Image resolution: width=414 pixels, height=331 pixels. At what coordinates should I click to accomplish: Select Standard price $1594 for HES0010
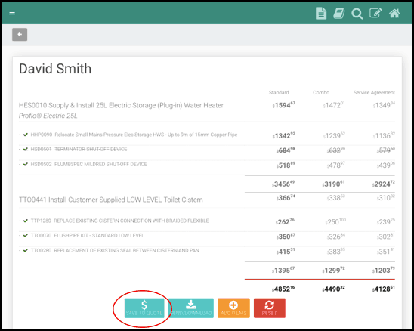284,105
